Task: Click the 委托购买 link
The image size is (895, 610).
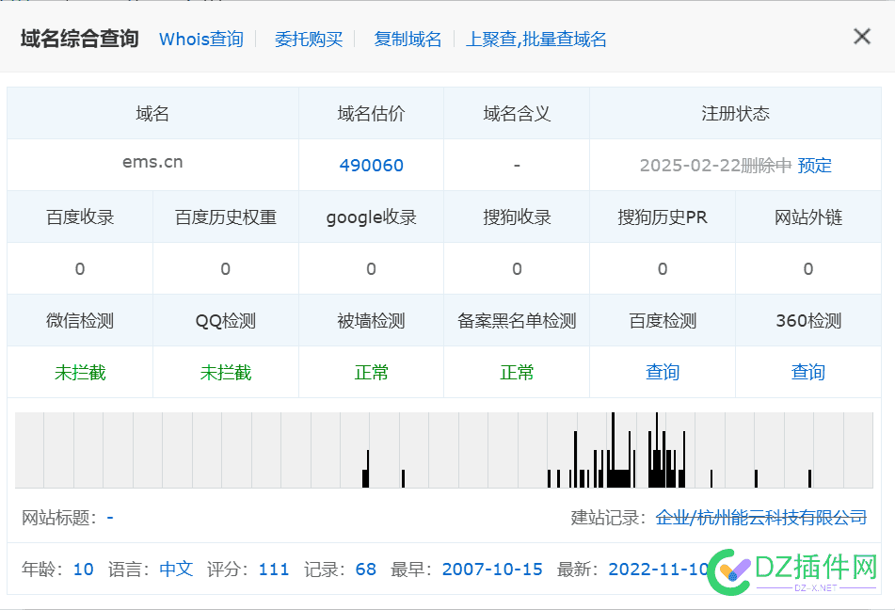Action: coord(309,39)
